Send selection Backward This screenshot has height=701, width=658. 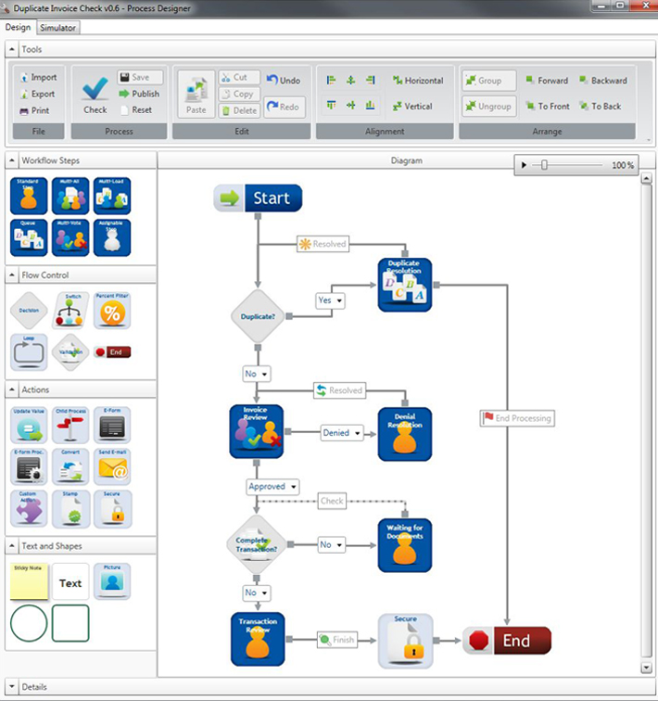(603, 81)
